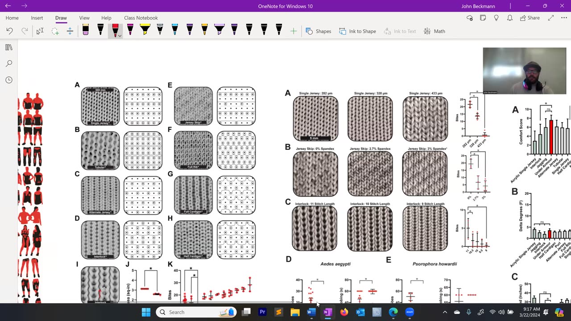
Task: Click the taskbar Search box
Action: point(196,312)
